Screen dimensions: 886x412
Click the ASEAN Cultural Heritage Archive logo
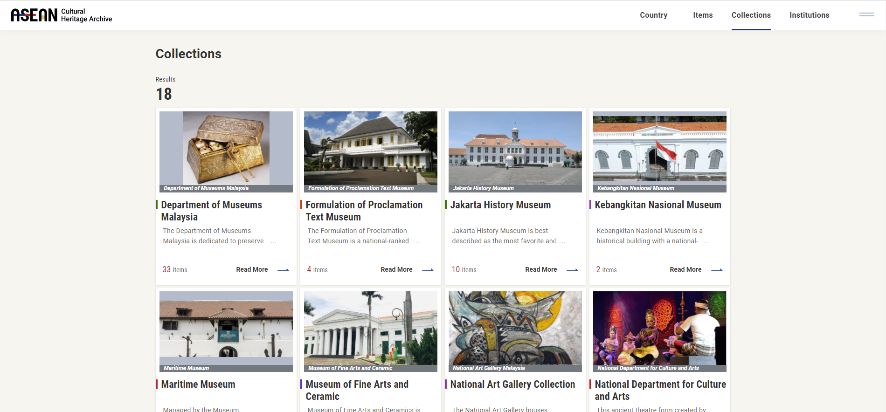[x=62, y=15]
